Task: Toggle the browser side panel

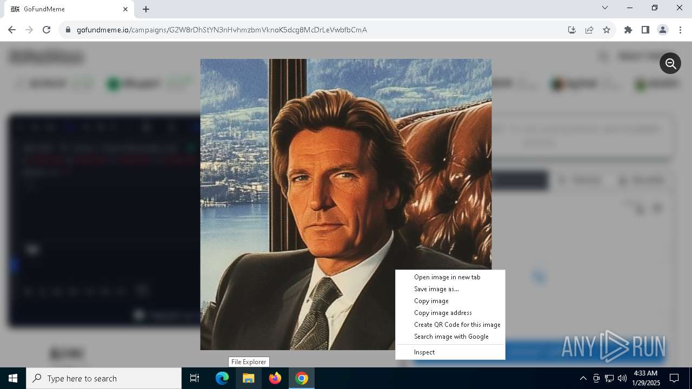Action: tap(646, 30)
